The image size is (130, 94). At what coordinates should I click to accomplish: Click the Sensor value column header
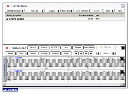(84, 15)
